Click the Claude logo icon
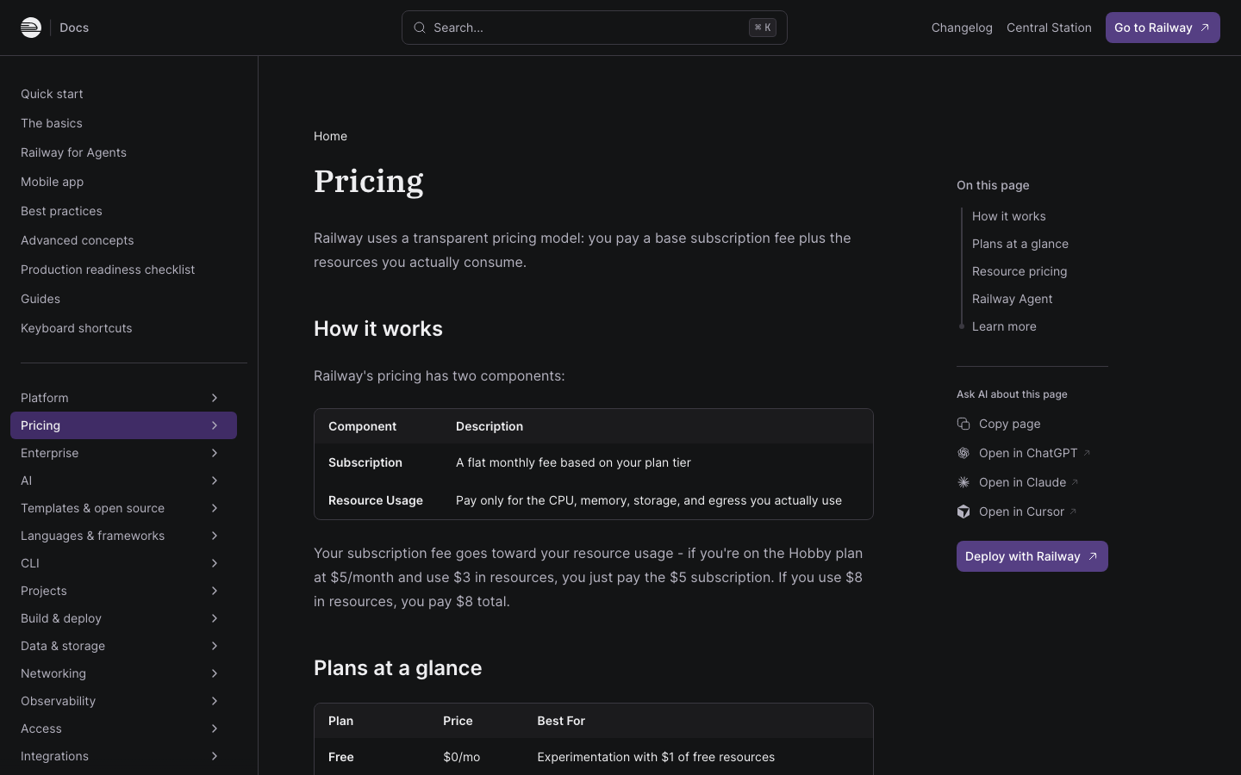 coord(963,482)
